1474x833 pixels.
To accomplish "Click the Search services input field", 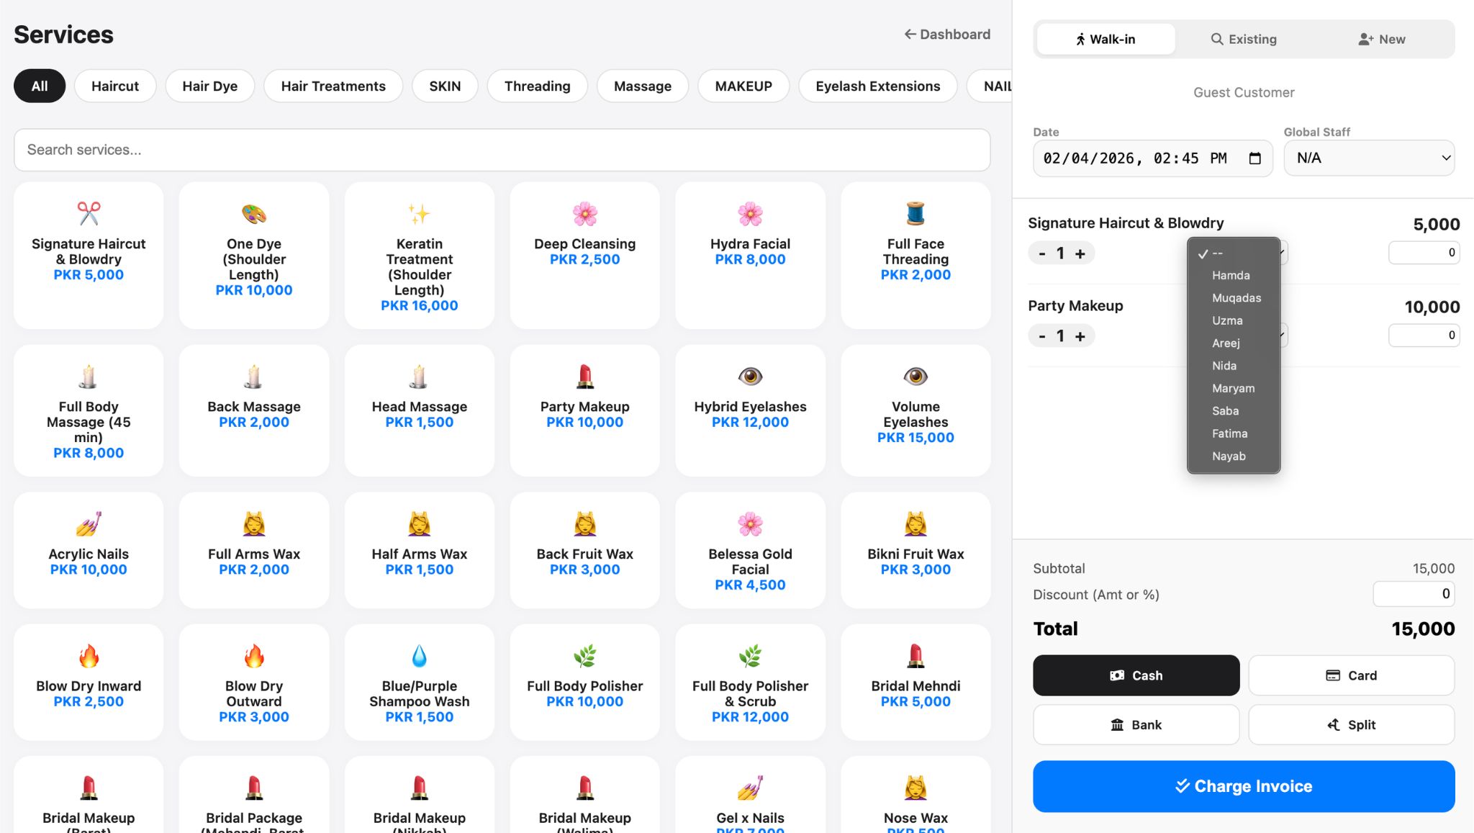I will [502, 150].
